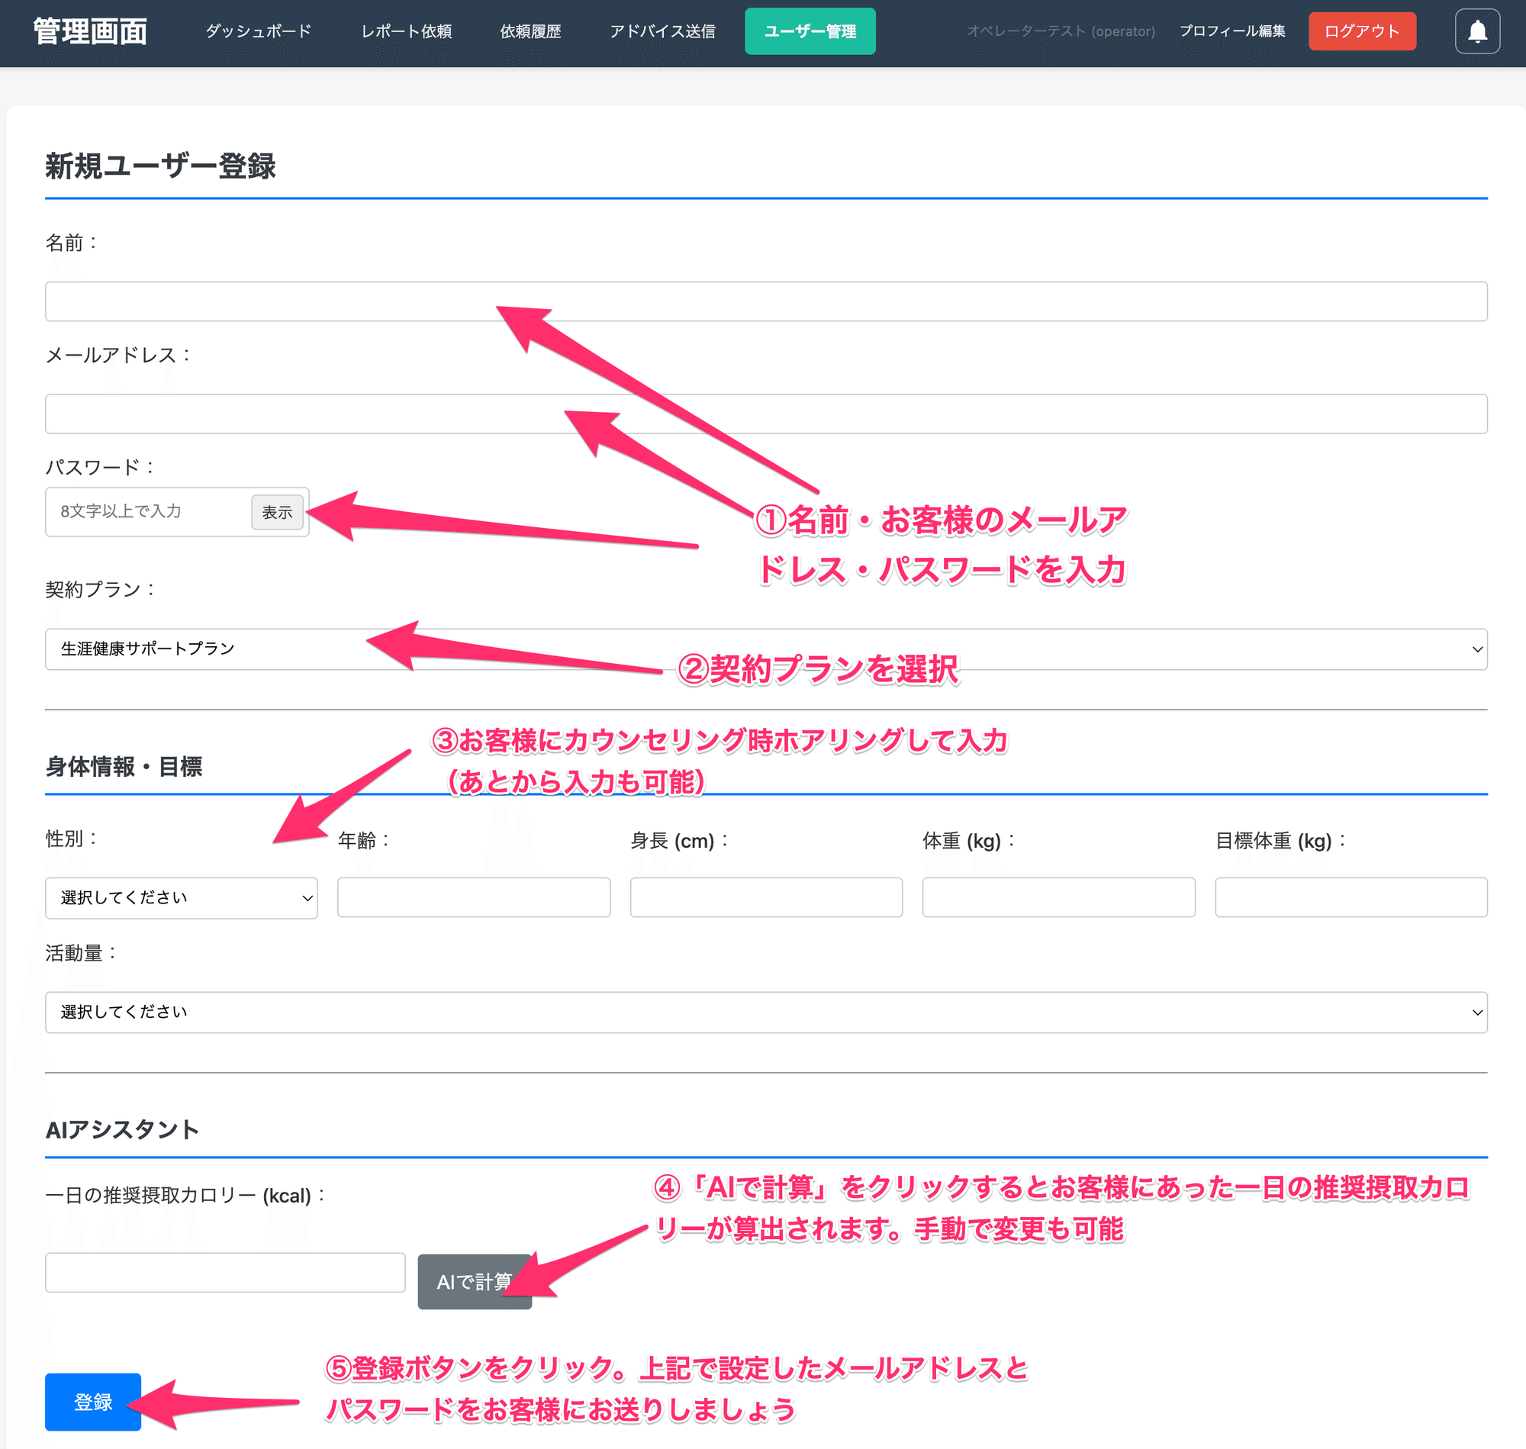Open the notification bell
Screen dimensions: 1526x1449
[1476, 31]
